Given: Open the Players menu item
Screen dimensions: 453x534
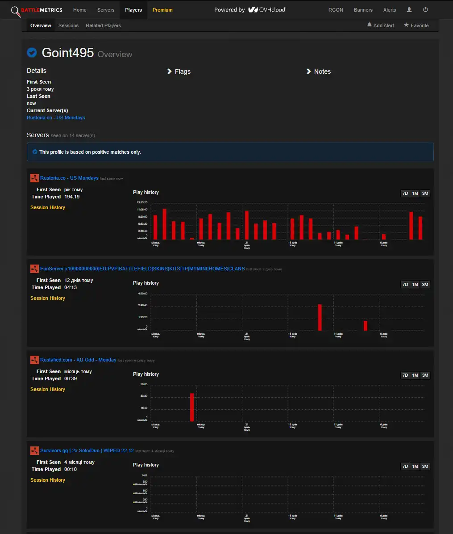Looking at the screenshot, I should [133, 10].
